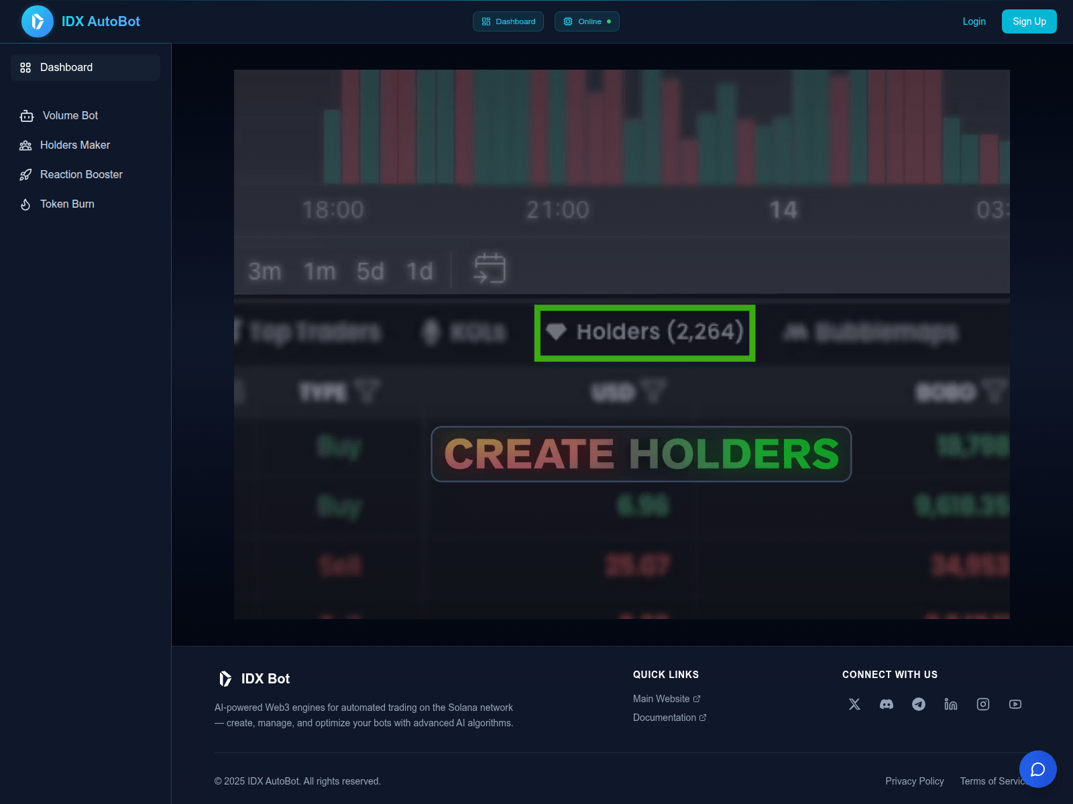Click the Dashboard button in top bar
The height and width of the screenshot is (804, 1073).
coord(508,21)
